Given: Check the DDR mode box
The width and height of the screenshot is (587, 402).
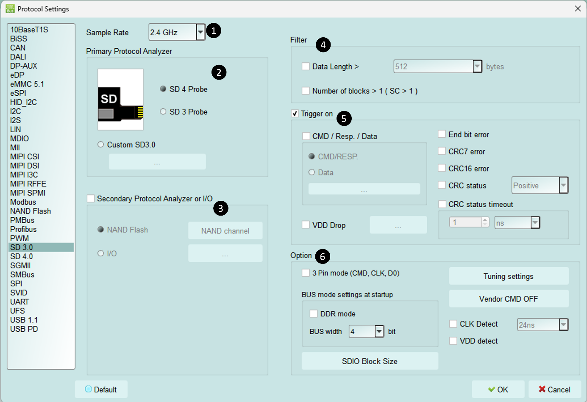Looking at the screenshot, I should (314, 313).
